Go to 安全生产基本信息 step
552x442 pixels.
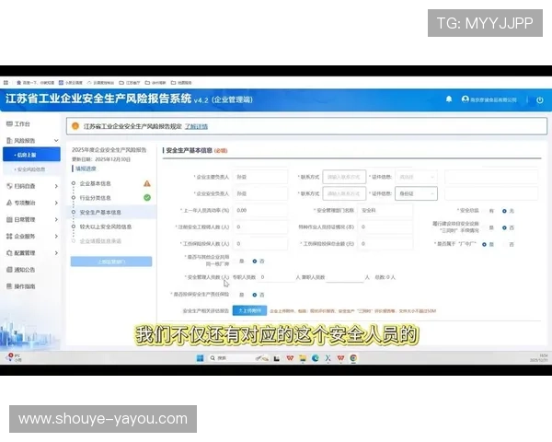point(100,212)
